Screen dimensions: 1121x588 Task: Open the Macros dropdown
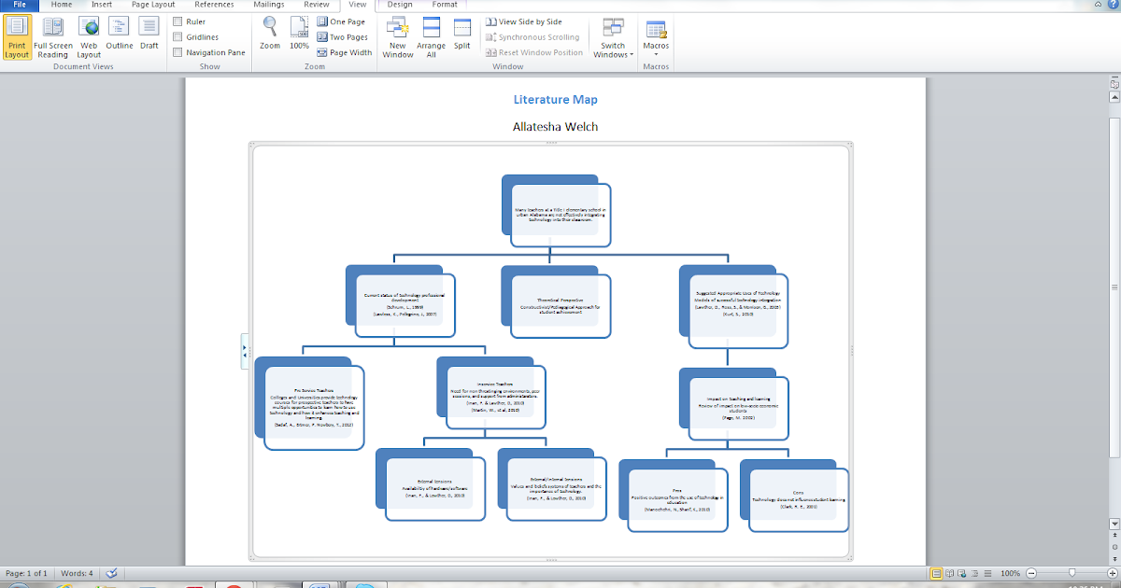click(x=656, y=37)
